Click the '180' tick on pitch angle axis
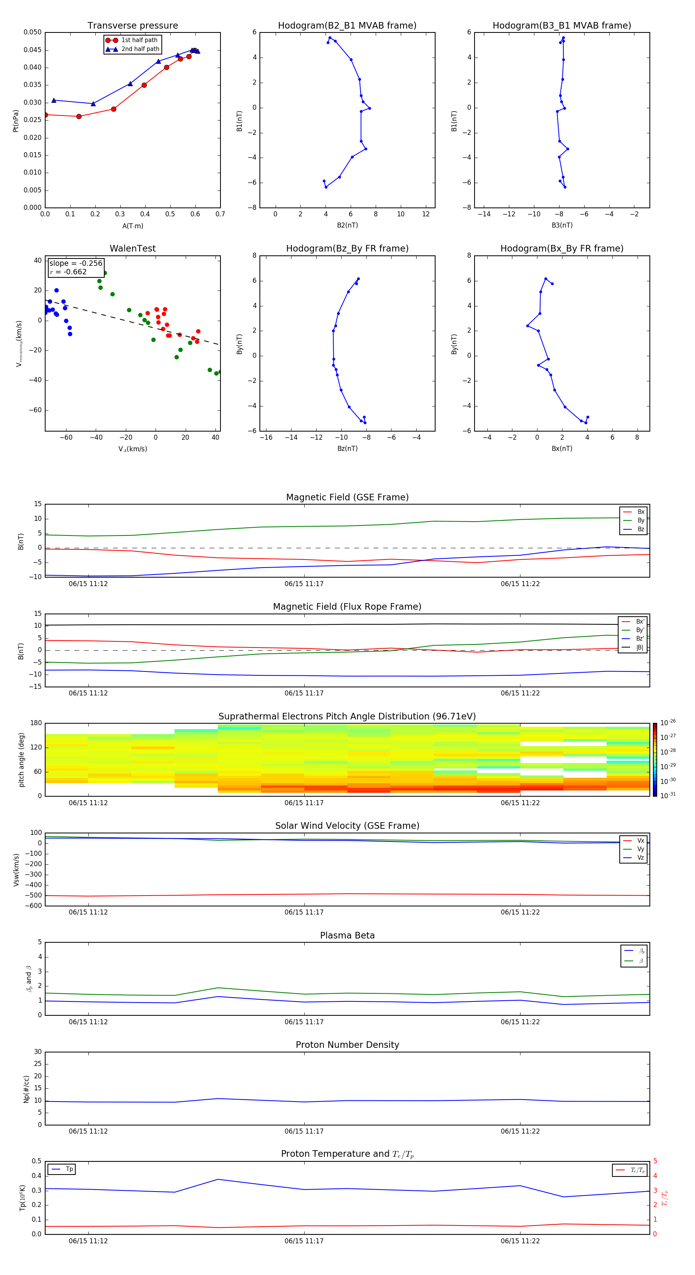 36,723
